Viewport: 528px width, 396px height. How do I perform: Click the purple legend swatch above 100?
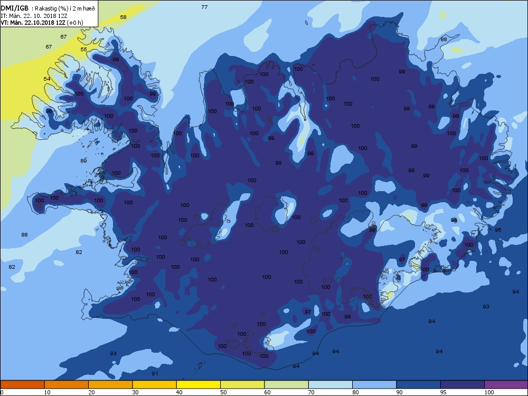point(506,384)
